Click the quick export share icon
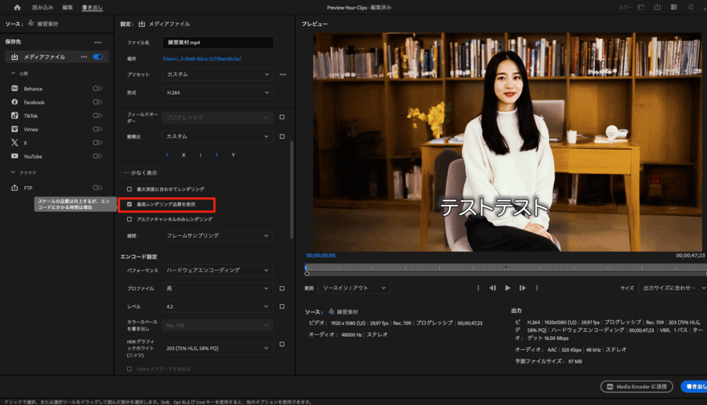This screenshot has width=707, height=405. (657, 8)
